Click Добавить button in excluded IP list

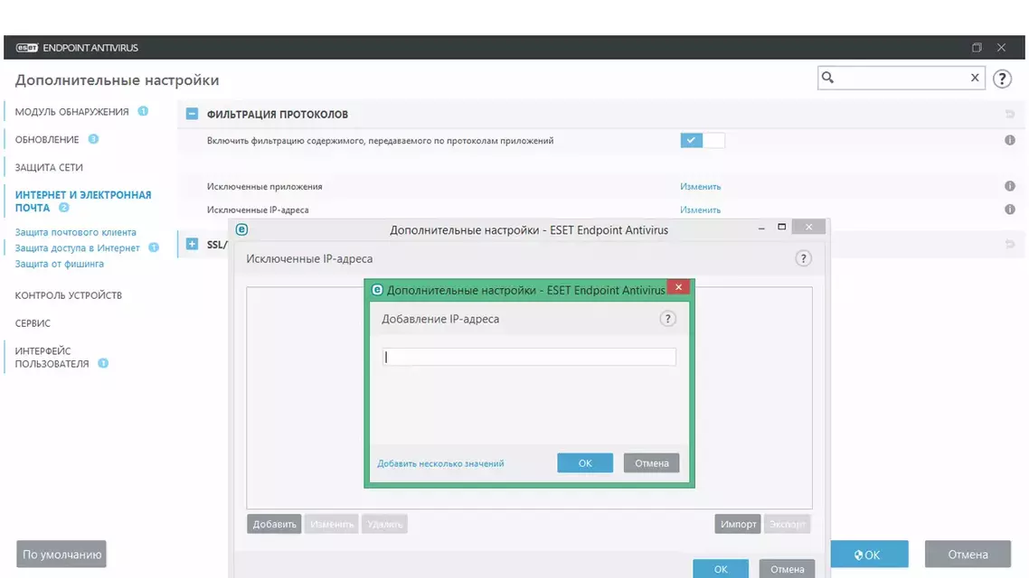[x=274, y=524]
